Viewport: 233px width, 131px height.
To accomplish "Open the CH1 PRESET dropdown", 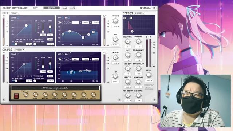I will 15,13.
